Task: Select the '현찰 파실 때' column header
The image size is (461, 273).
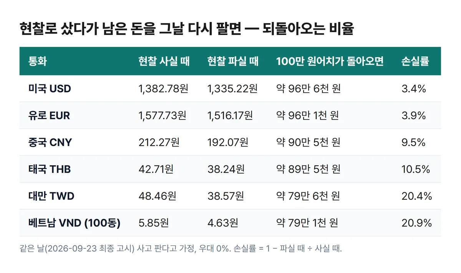Action: (x=233, y=62)
